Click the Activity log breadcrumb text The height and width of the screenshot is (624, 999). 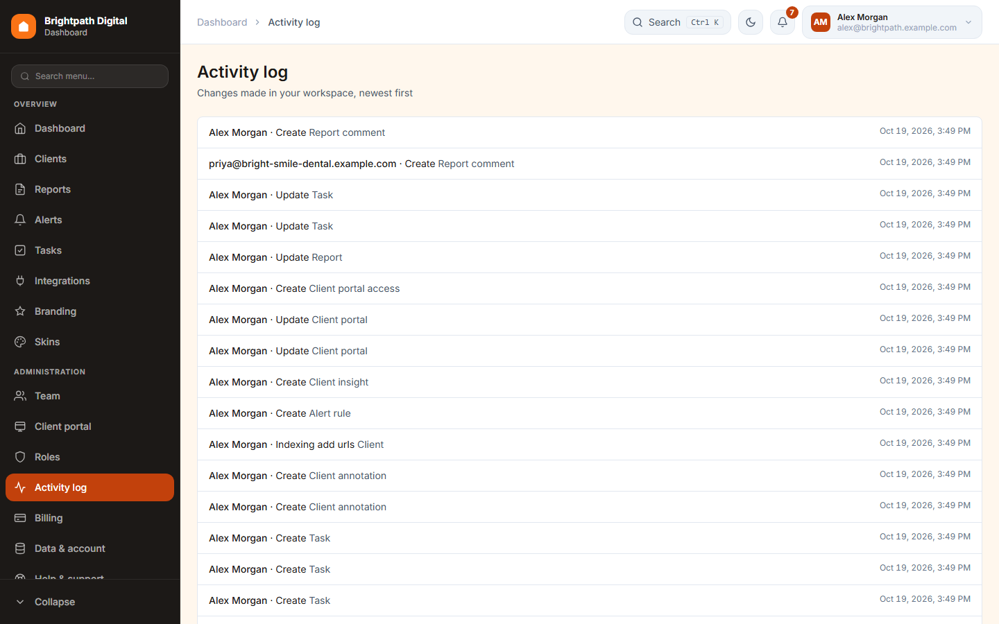[294, 22]
